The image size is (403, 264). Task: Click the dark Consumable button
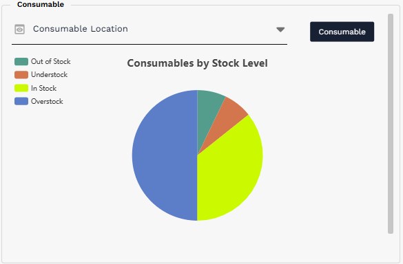coord(342,32)
